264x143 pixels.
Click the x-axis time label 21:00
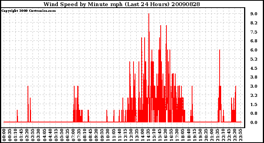click(212, 135)
